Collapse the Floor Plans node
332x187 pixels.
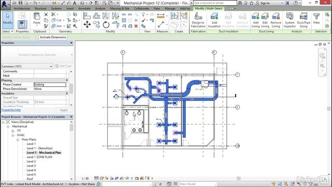pyautogui.click(x=18, y=140)
